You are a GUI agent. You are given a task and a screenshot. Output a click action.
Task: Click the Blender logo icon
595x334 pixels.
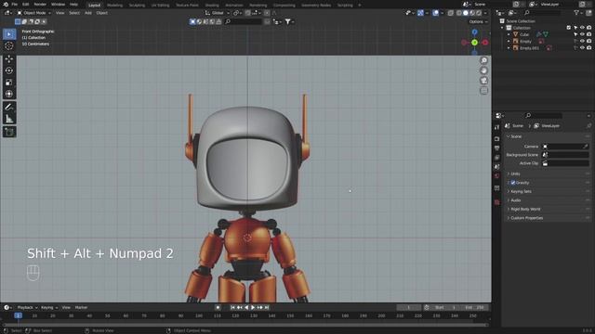coord(6,4)
